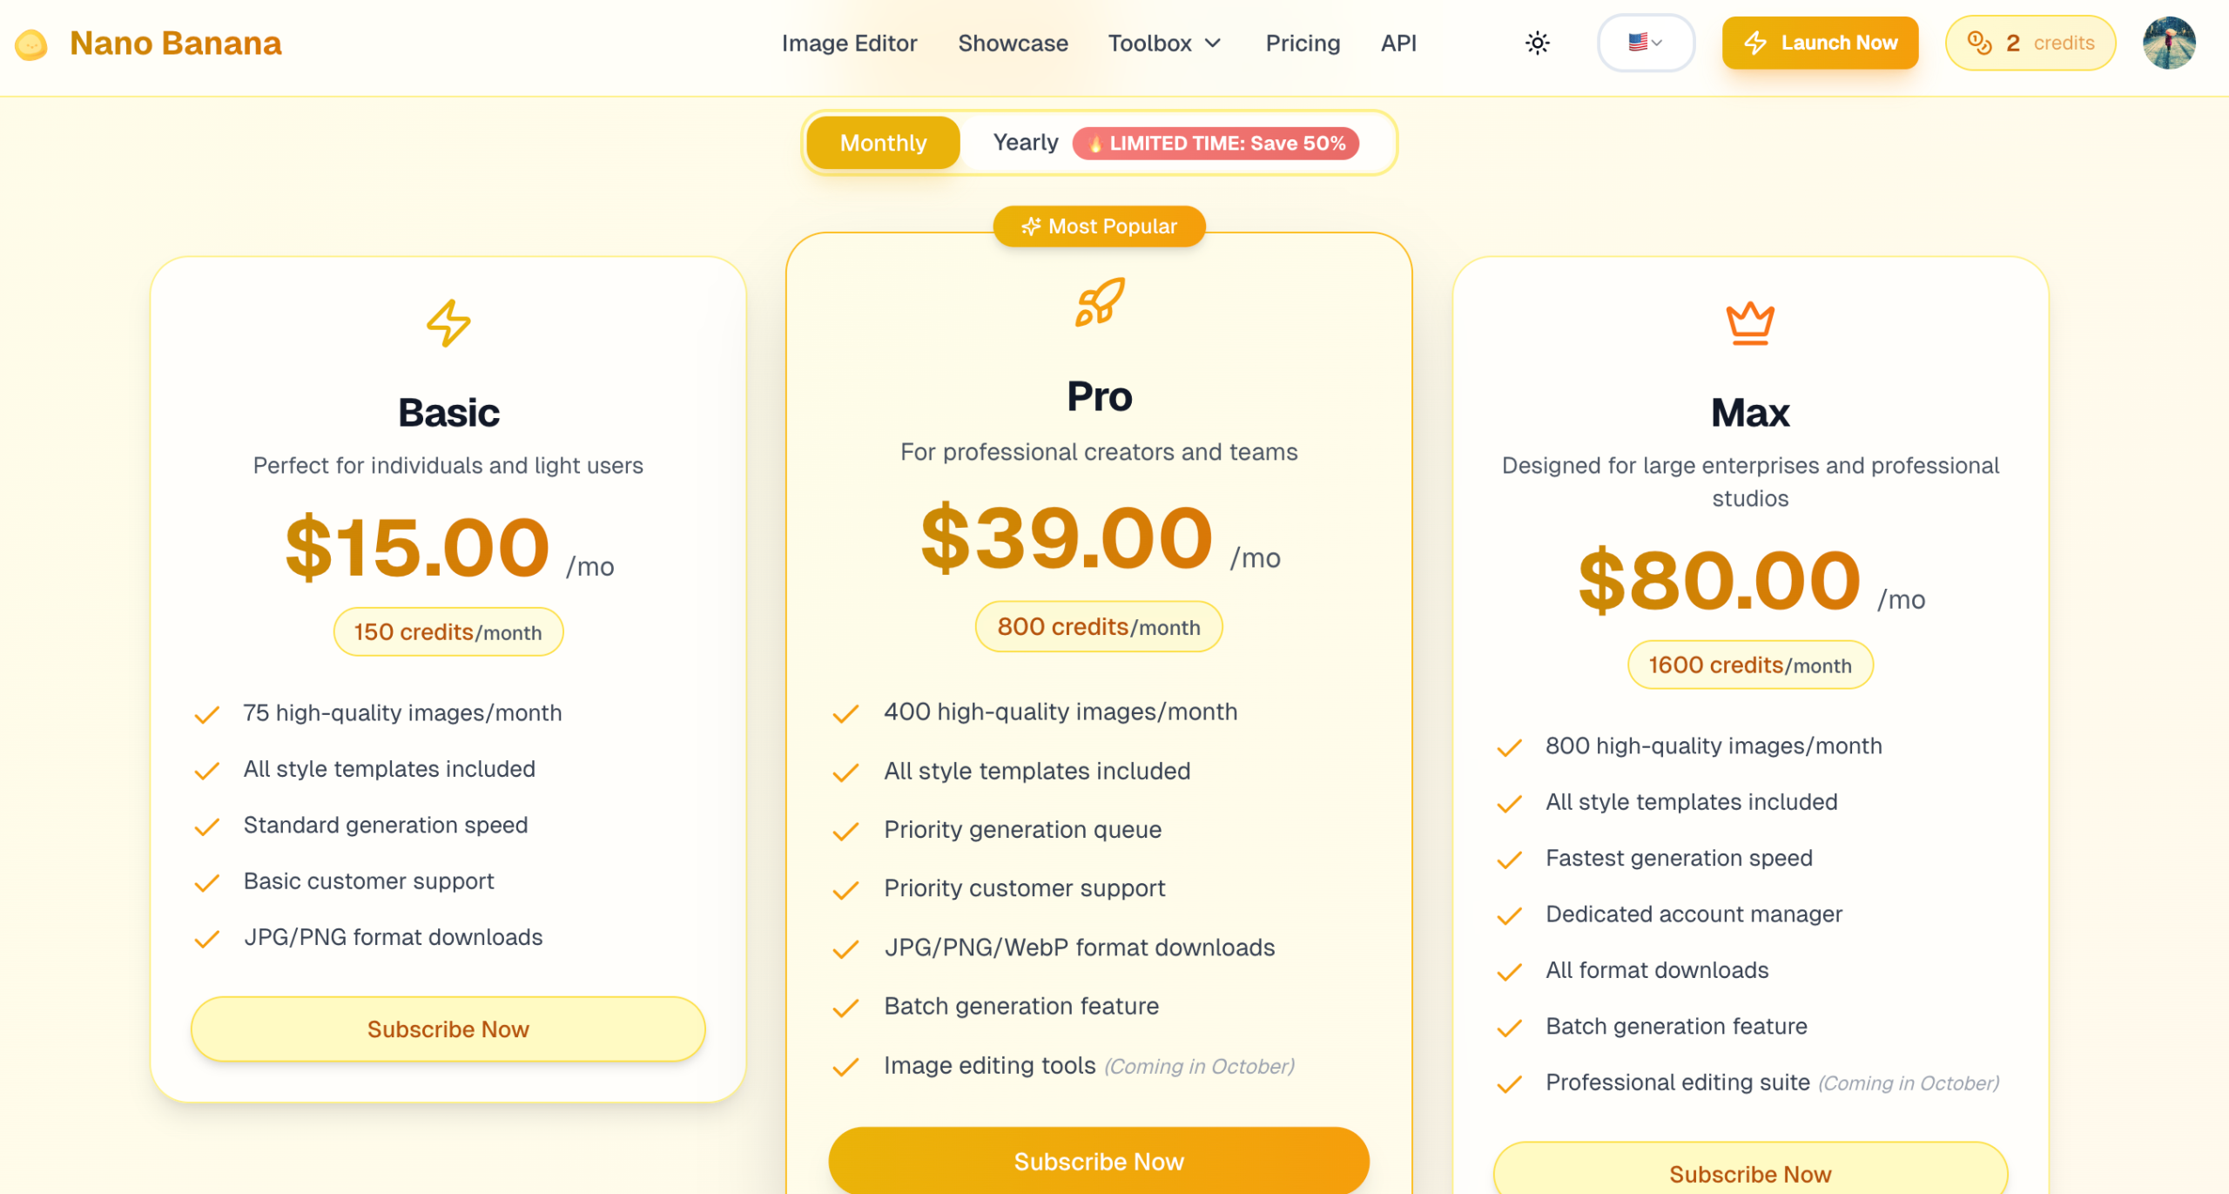Open the user profile avatar
This screenshot has height=1194, width=2229.
(2168, 43)
